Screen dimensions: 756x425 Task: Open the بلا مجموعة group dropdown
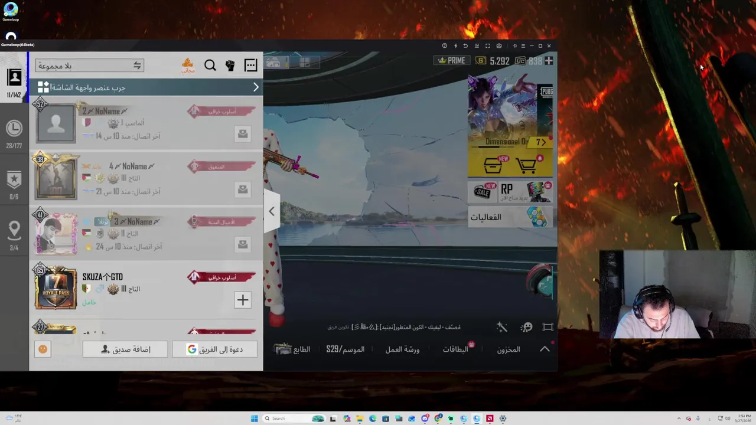point(89,66)
